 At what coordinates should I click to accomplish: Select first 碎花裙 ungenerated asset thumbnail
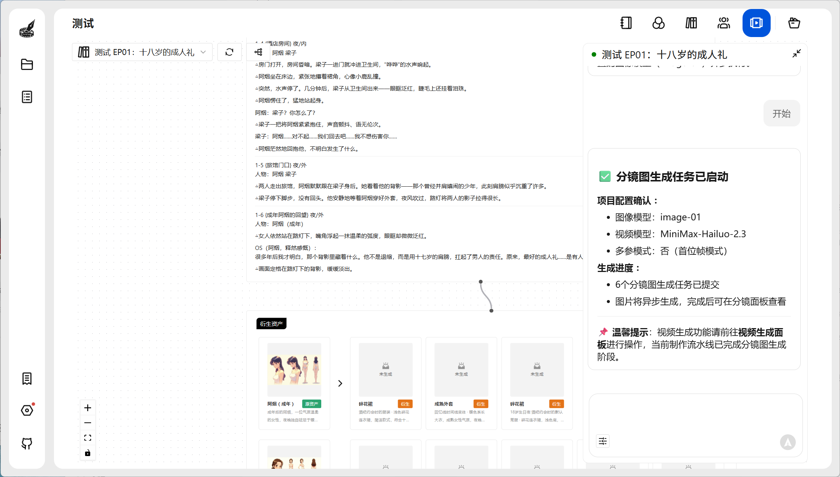tap(386, 370)
